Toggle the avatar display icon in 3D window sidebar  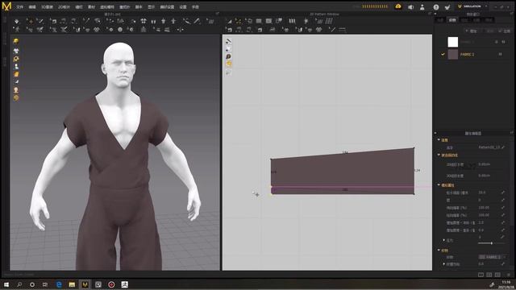click(x=16, y=66)
